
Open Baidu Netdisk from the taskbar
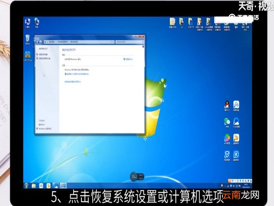pos(41,186)
